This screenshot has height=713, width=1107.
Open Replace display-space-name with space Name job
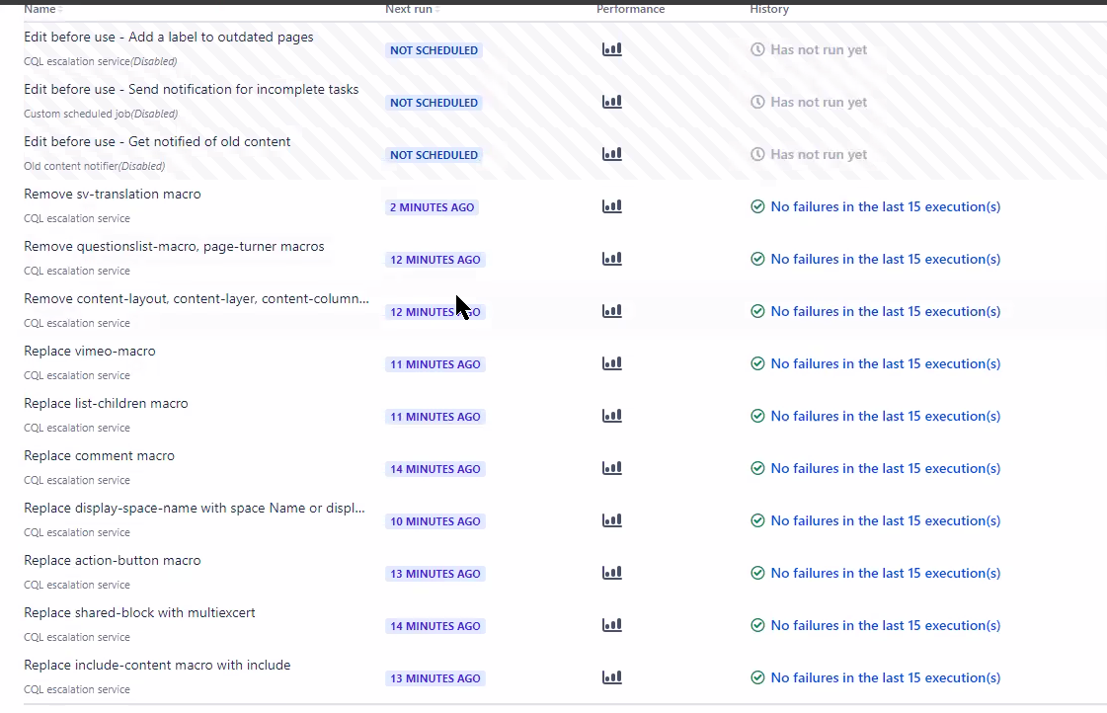point(195,507)
